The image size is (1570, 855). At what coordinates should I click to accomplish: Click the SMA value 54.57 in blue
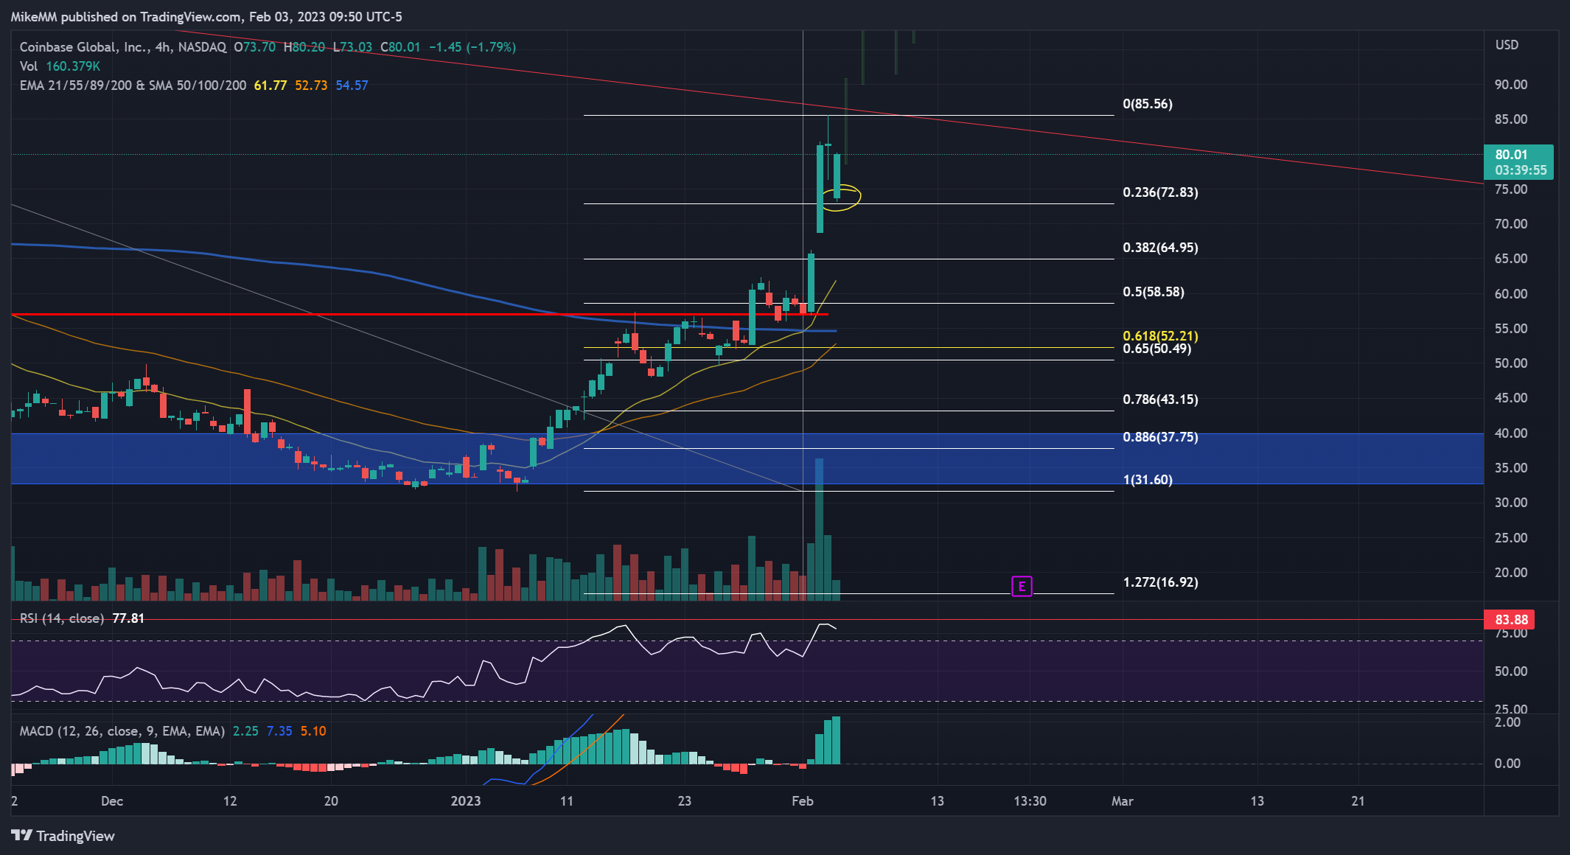(x=352, y=85)
